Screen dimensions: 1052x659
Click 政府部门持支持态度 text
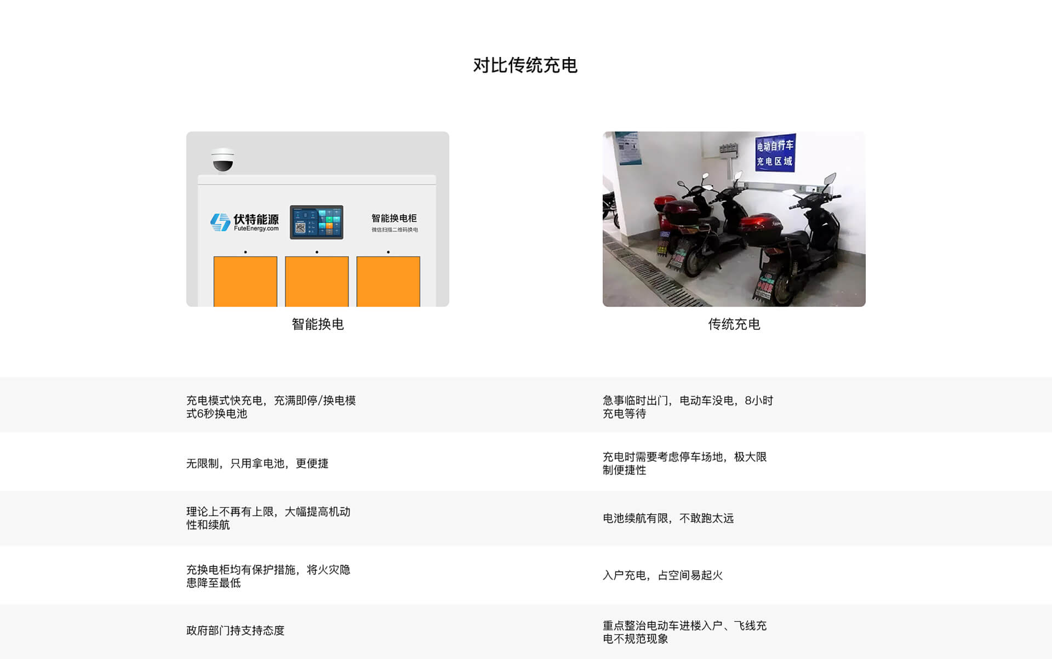coord(236,631)
